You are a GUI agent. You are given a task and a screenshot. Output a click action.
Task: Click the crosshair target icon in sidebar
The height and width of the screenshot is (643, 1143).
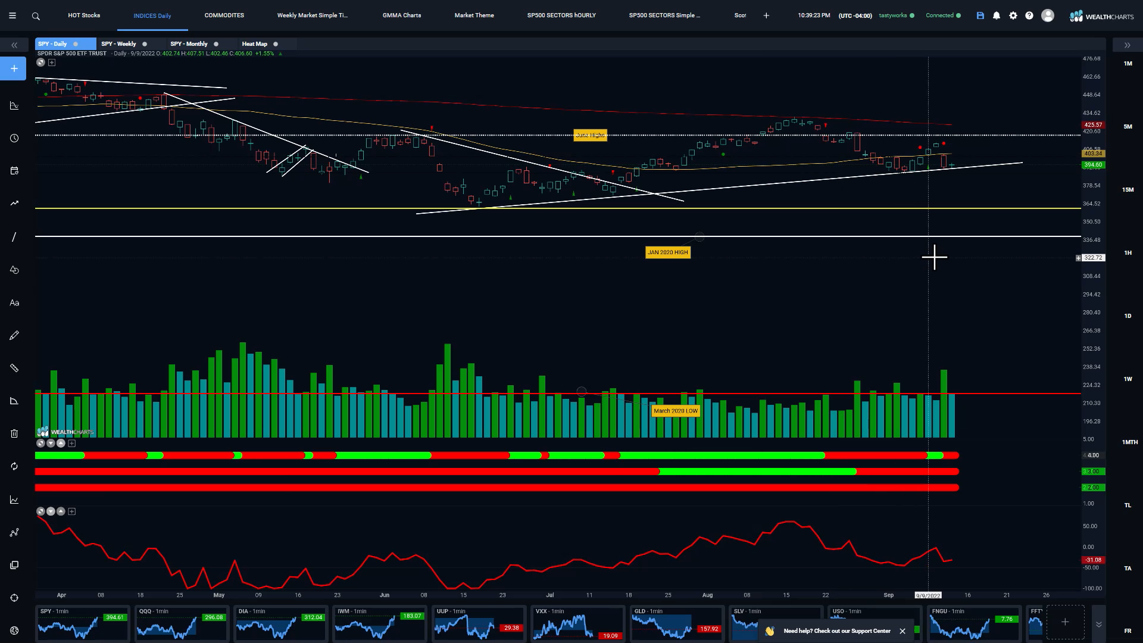(14, 598)
